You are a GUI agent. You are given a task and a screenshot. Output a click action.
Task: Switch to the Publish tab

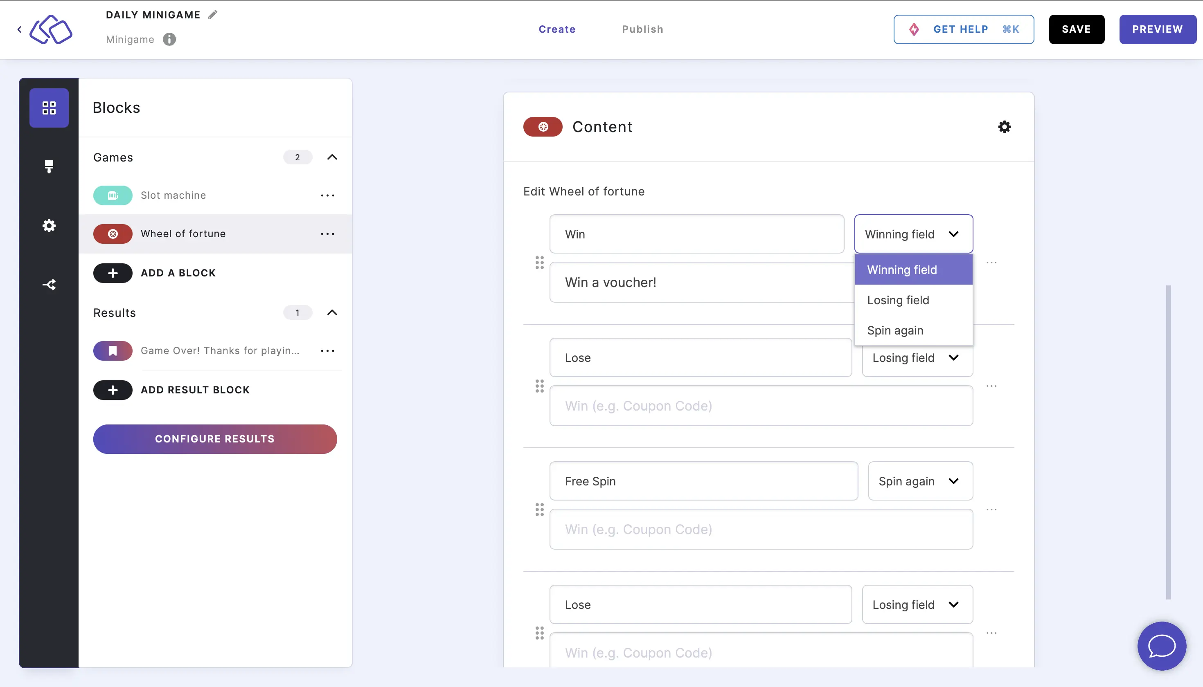point(643,29)
